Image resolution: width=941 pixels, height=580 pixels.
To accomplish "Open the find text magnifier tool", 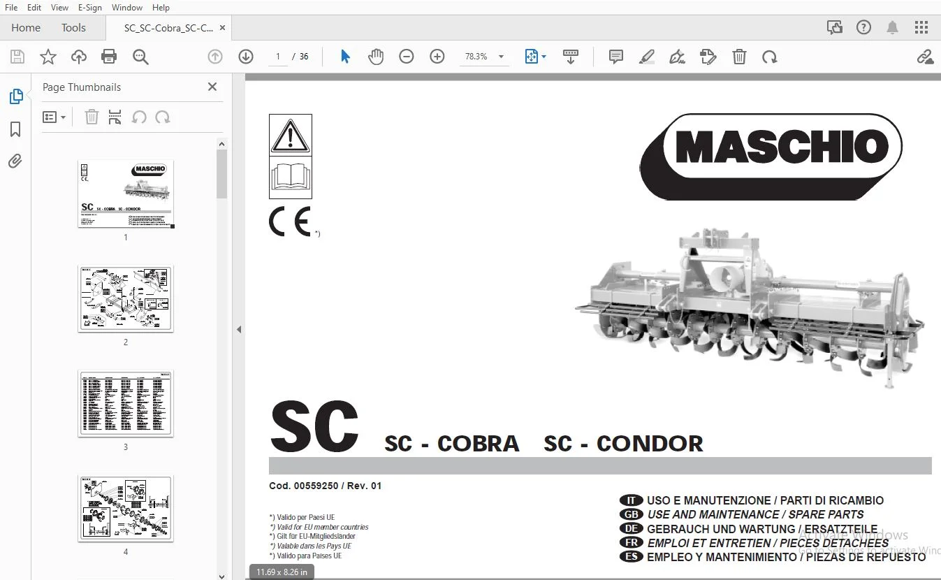I will tap(140, 57).
